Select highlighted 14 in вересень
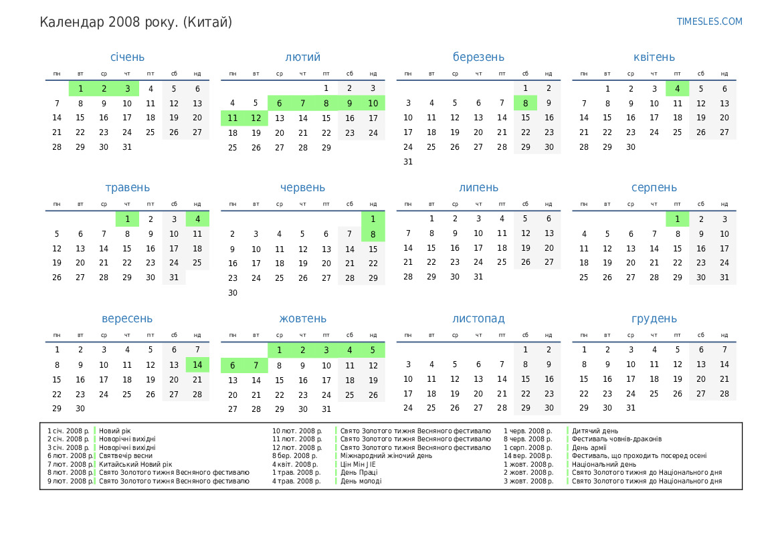782x553 pixels. point(197,364)
